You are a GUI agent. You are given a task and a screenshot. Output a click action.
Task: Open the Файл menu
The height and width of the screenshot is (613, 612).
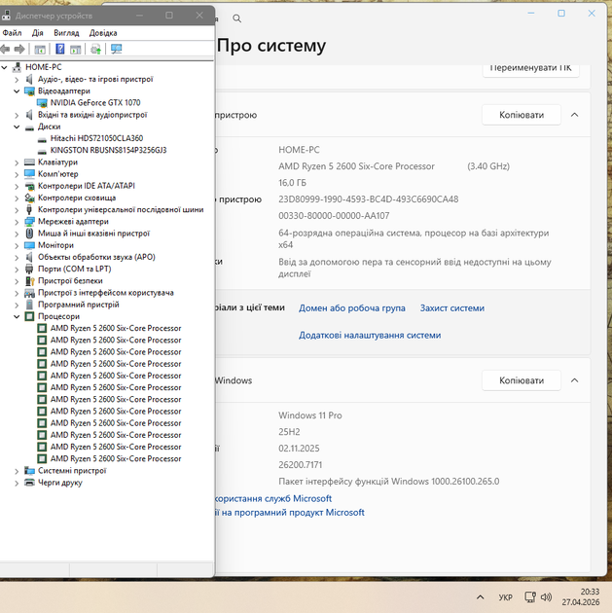(12, 33)
